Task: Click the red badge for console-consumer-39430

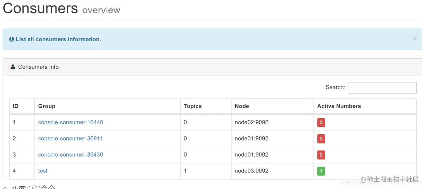Action: (x=321, y=155)
